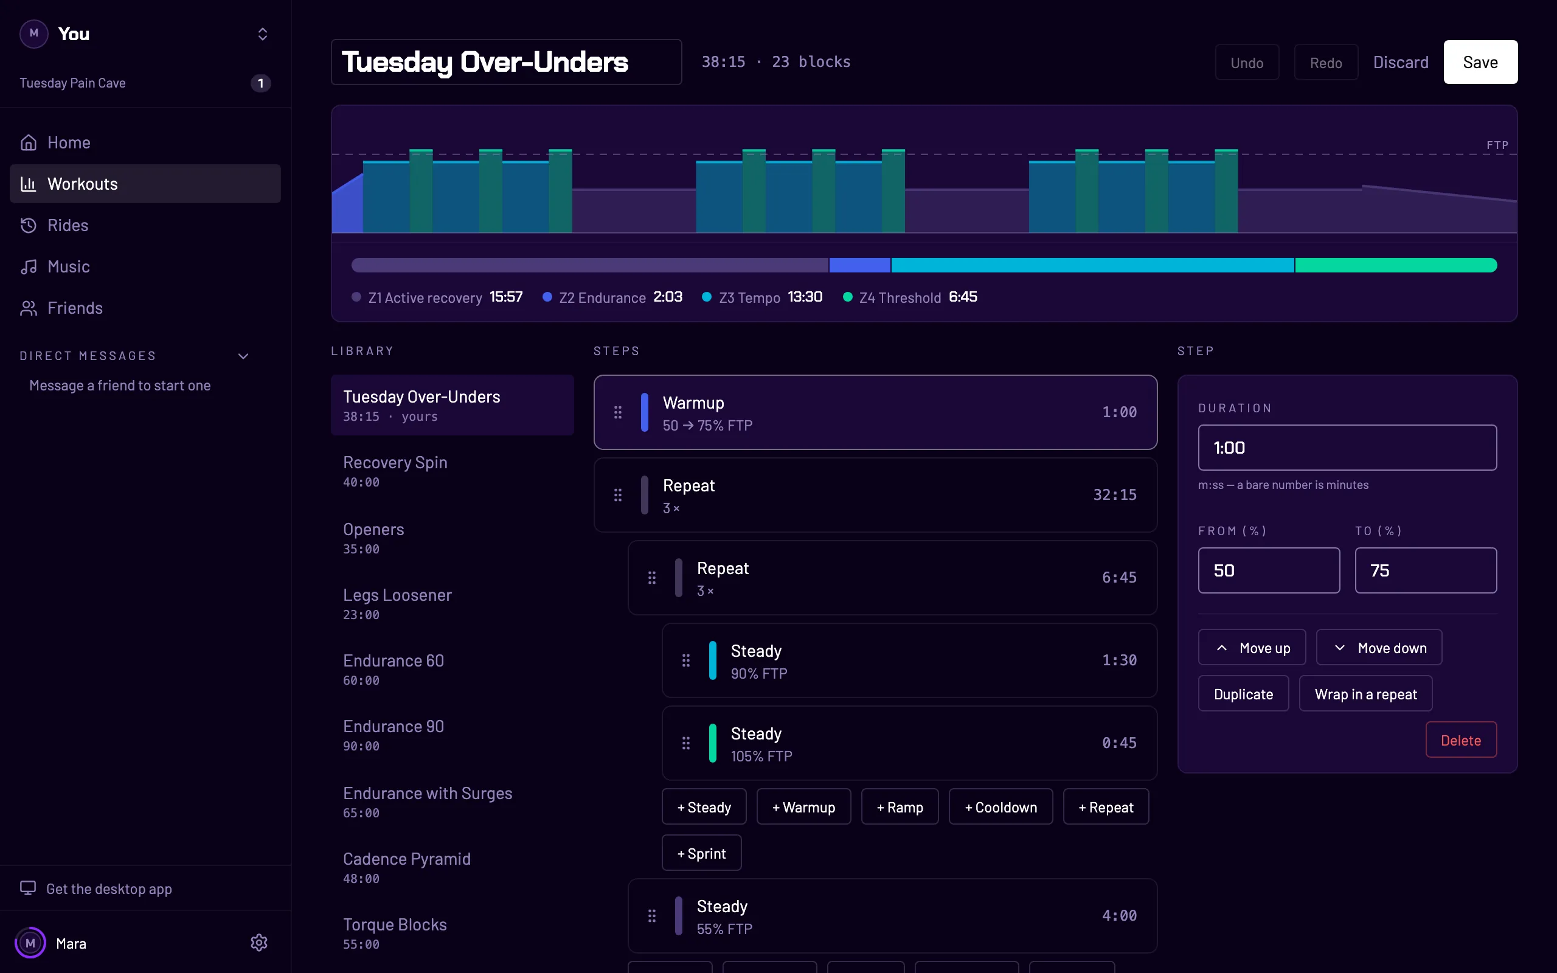Delete the selected step
The height and width of the screenshot is (973, 1557).
[x=1460, y=740]
